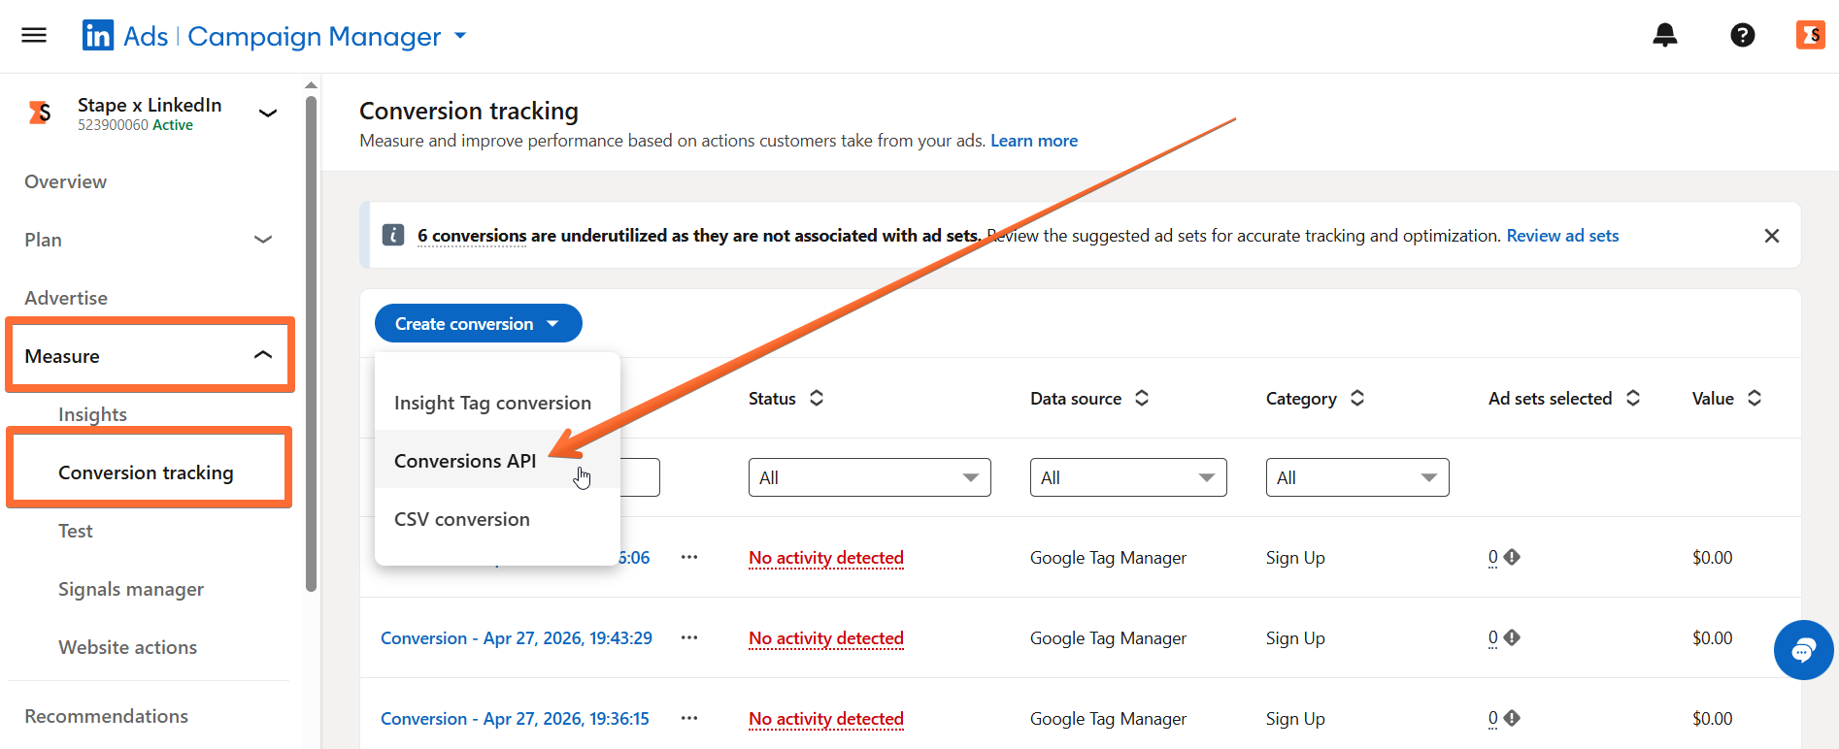Click warning icon in the 19:43:29 row

point(1512,637)
